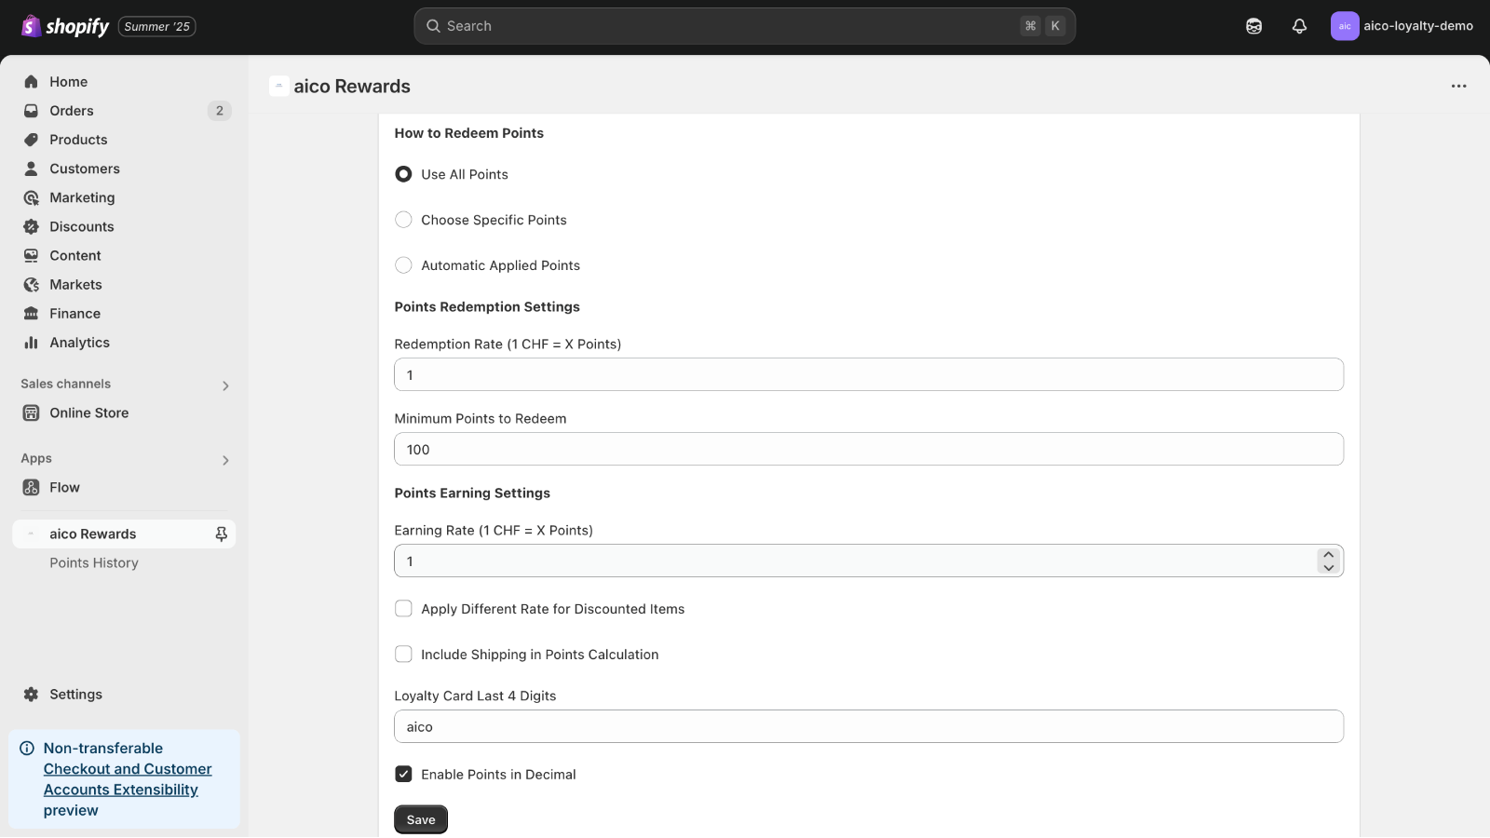Click the Analytics bar chart icon

coord(31,343)
